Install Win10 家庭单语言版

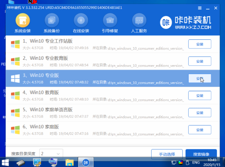pyautogui.click(x=200, y=113)
